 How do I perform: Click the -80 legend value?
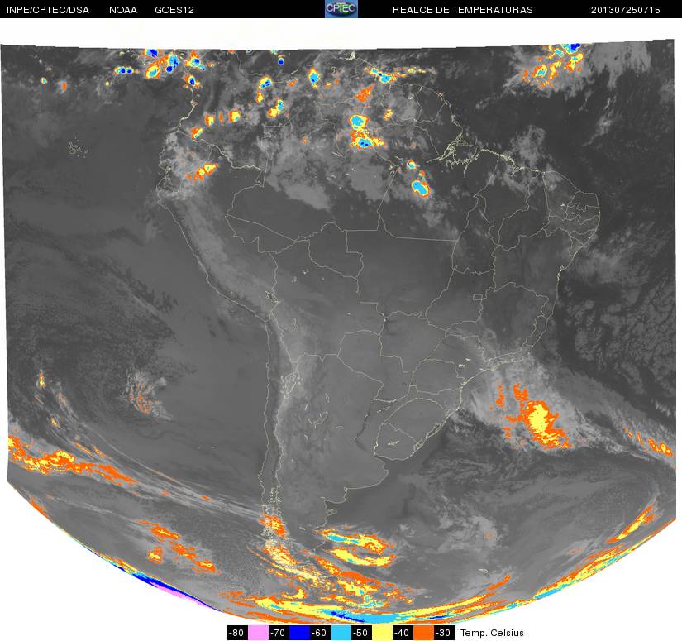(237, 633)
